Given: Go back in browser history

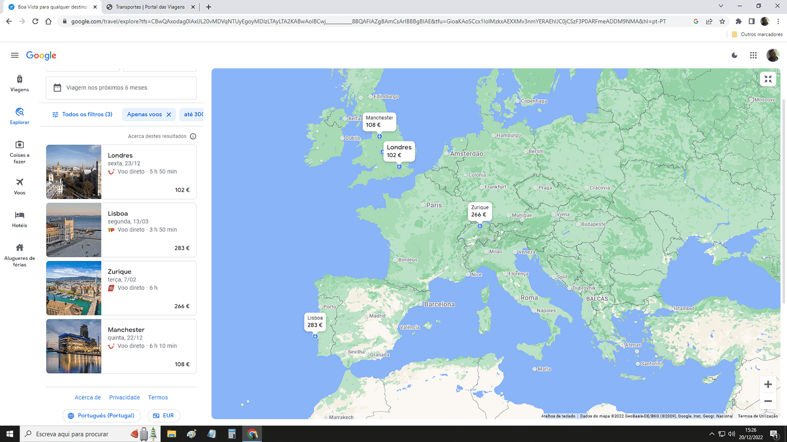Looking at the screenshot, I should [9, 21].
